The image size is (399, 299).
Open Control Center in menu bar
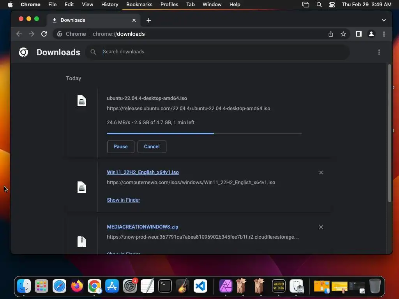pyautogui.click(x=332, y=5)
